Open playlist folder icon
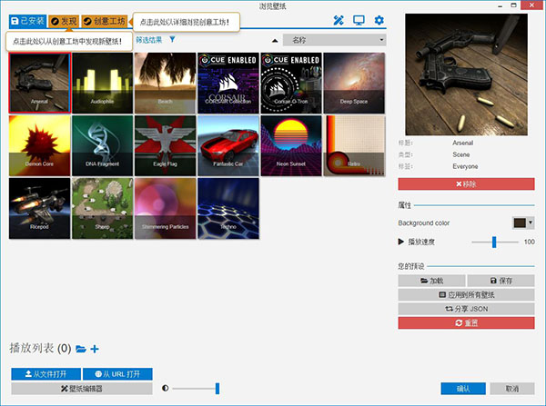Screen dimensions: 546x406 coord(81,349)
